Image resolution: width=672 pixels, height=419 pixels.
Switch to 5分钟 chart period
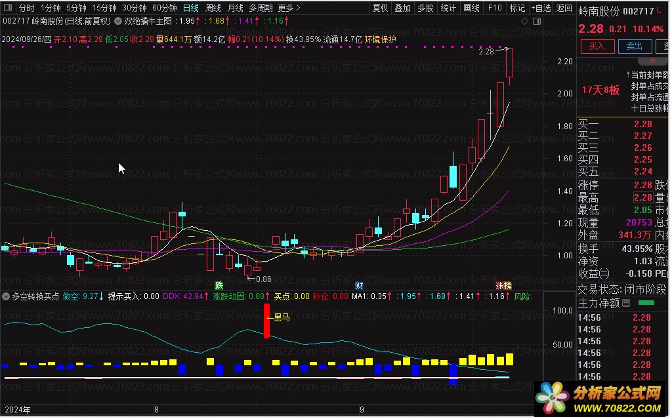(76, 8)
